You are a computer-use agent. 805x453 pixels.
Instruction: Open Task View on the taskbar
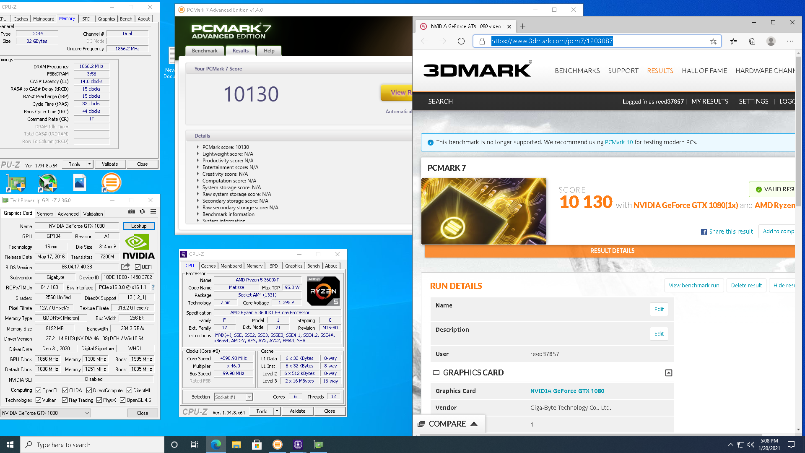pyautogui.click(x=194, y=445)
